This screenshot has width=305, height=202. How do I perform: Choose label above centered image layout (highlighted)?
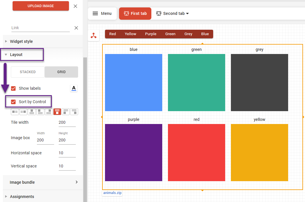tap(57, 112)
